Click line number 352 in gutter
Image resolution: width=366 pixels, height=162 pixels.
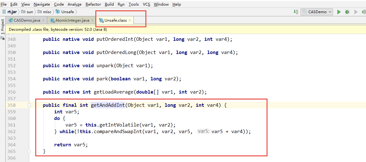(11, 66)
